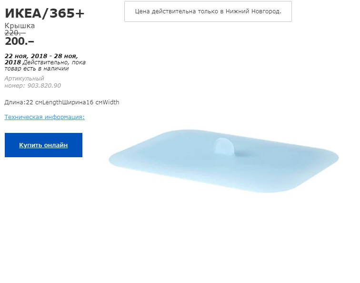Click the ИКЕА/365+ product title
This screenshot has height=283, width=360.
45,13
